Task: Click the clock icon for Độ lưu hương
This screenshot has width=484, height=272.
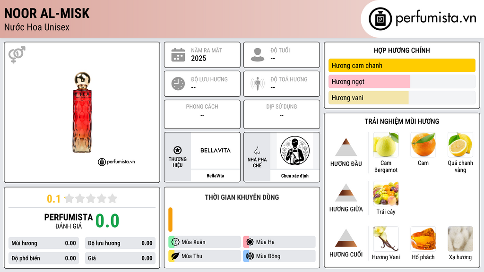Action: 178,84
